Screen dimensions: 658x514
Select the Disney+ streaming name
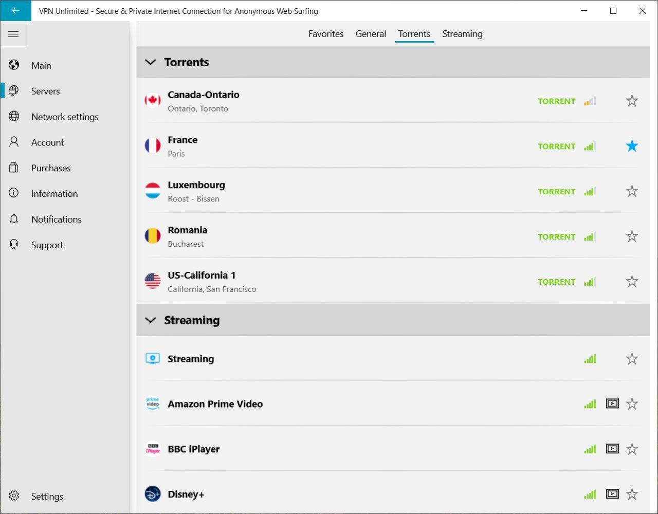point(186,494)
